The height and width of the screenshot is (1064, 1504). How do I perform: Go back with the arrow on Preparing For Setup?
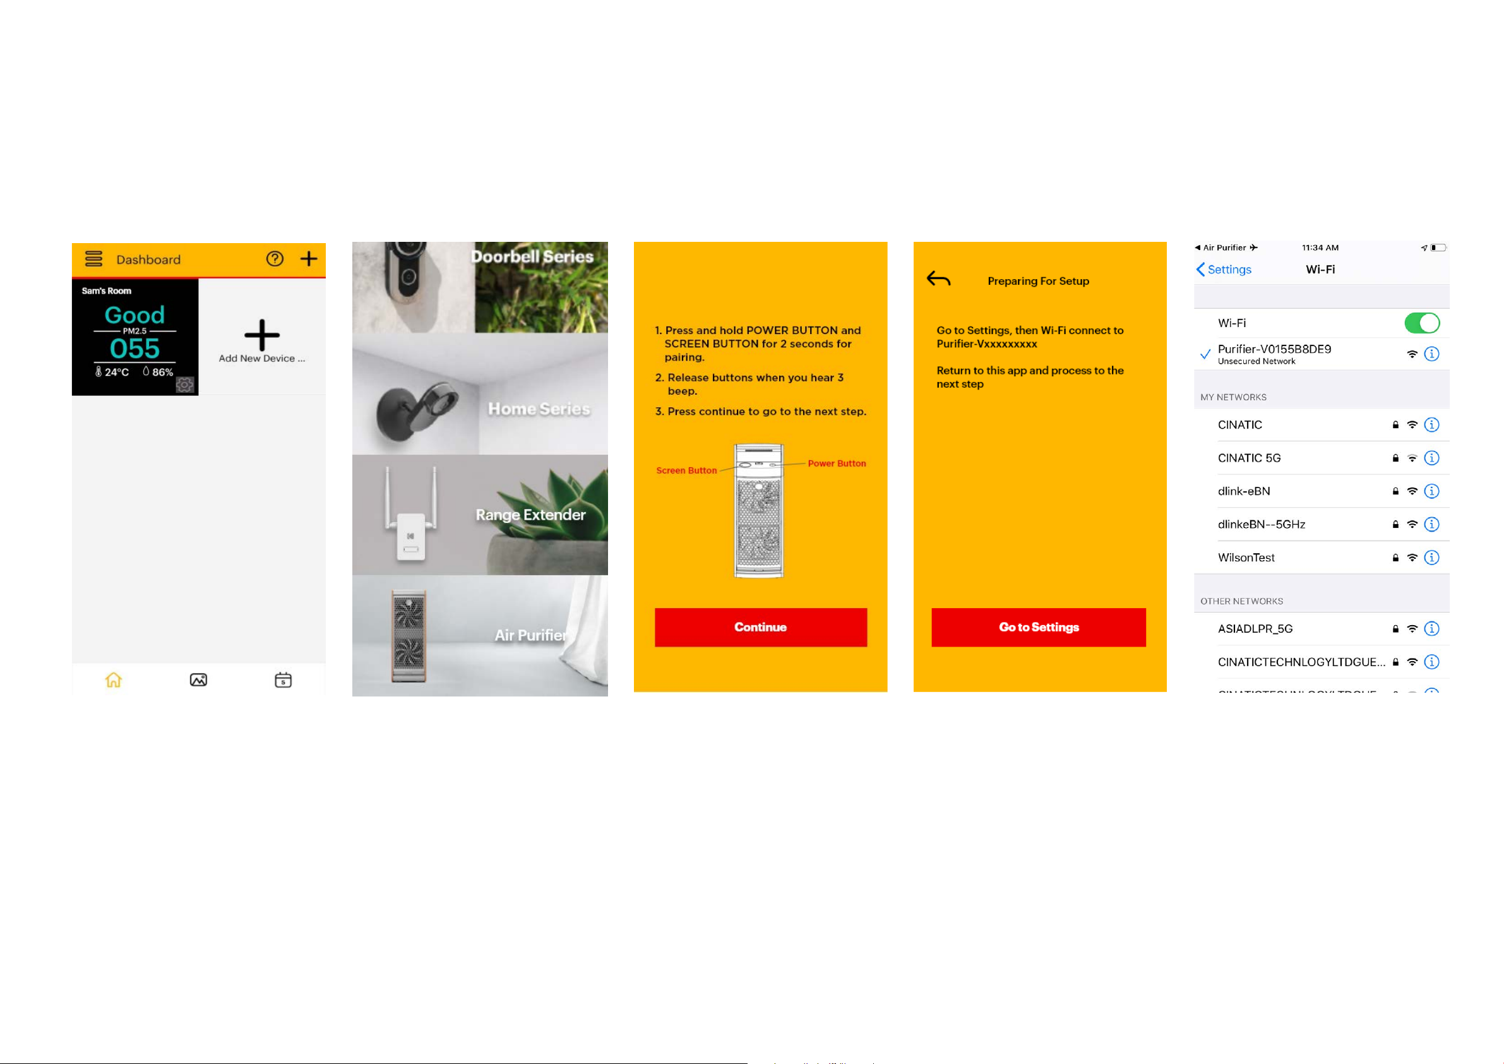point(939,279)
